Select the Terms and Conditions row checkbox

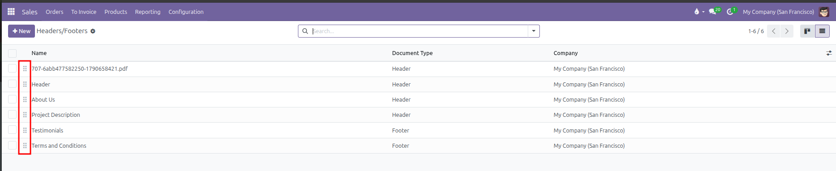pyautogui.click(x=12, y=145)
